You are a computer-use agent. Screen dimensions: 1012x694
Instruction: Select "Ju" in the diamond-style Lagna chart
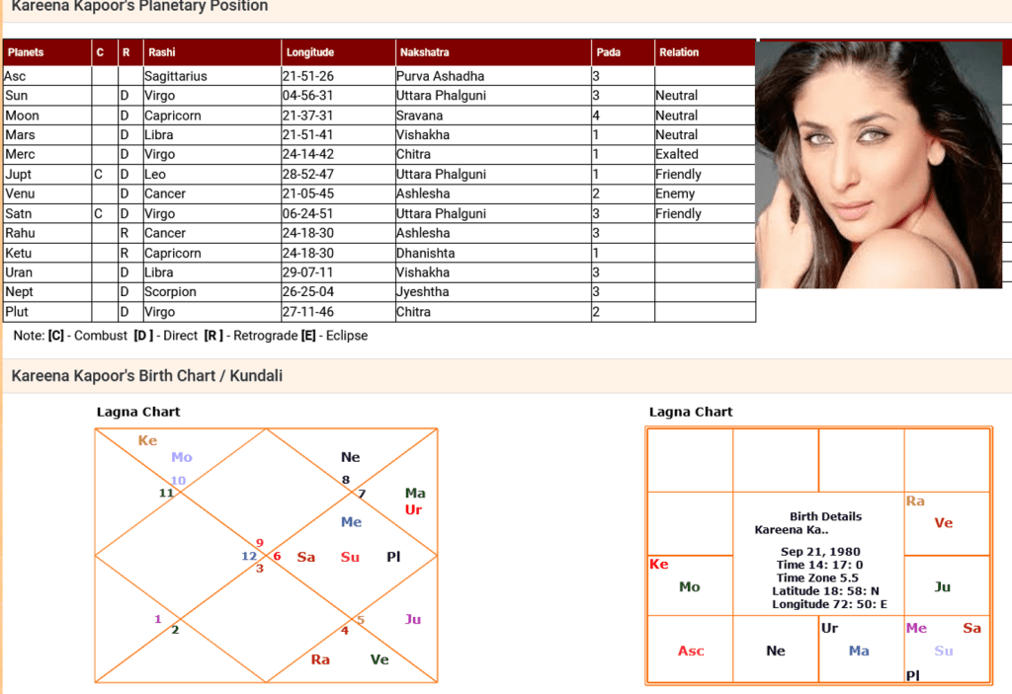(x=412, y=619)
